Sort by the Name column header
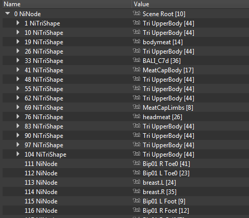 67,4
